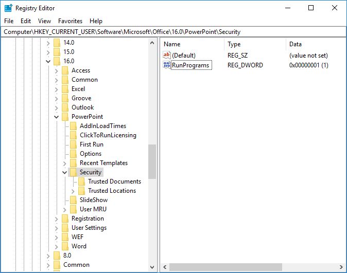
Task: Click the (value not set) data cell
Action: [x=308, y=56]
